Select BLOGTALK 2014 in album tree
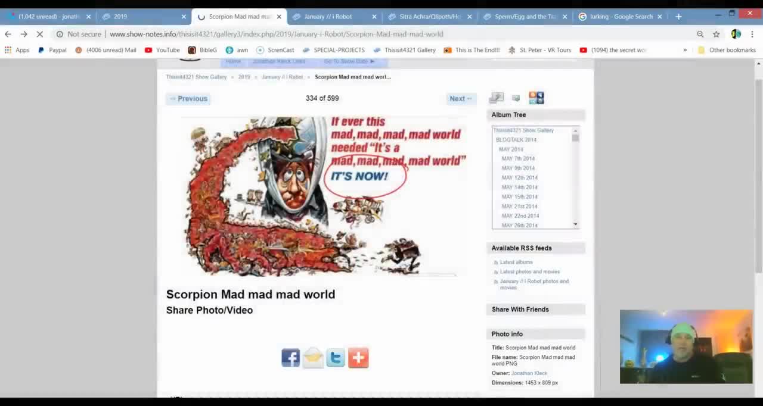The height and width of the screenshot is (406, 763). pos(516,140)
